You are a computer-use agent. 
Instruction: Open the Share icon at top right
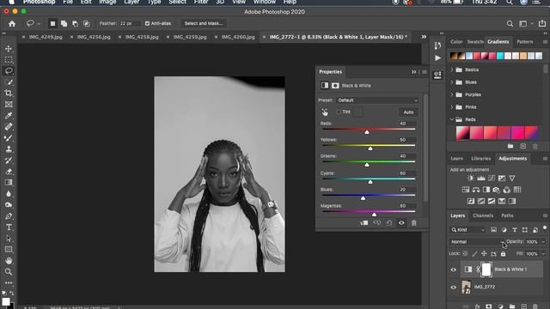[542, 23]
